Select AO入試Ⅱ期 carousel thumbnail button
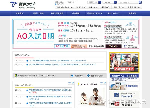The height and width of the screenshot is (108, 150). point(62,46)
